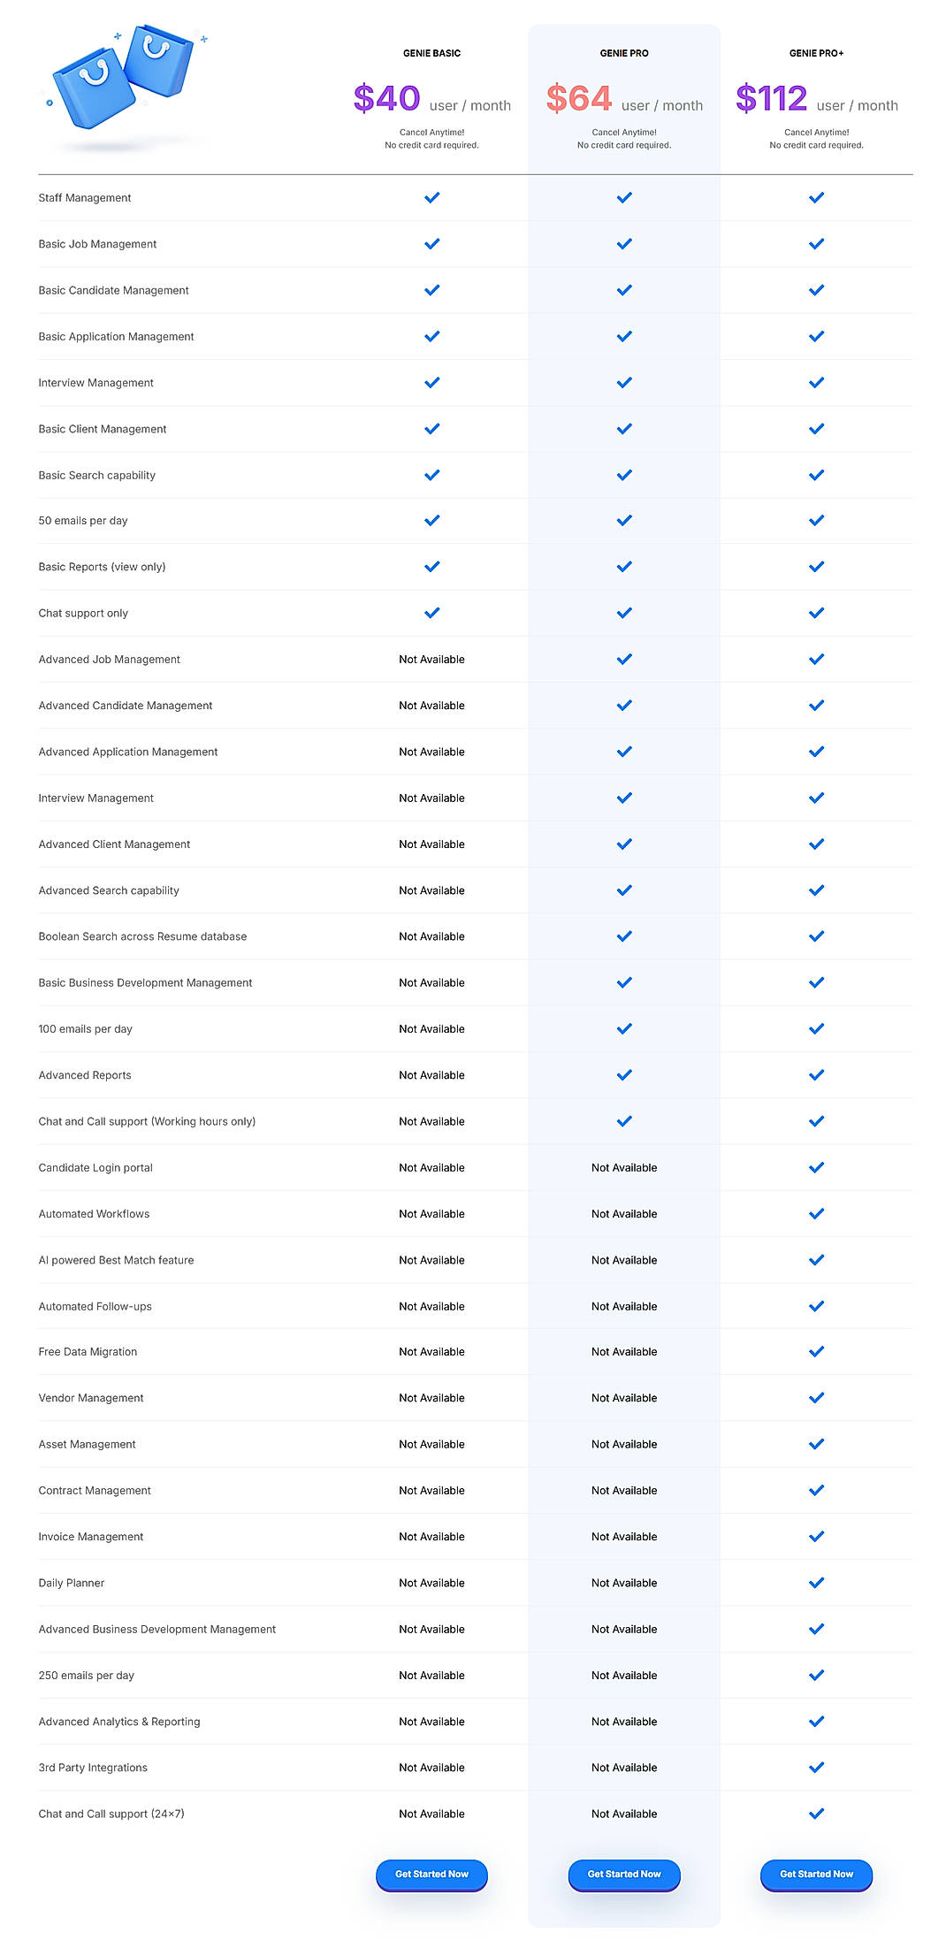Click the Staff Management checkmark under Genie Basic
The width and height of the screenshot is (946, 1940).
pyautogui.click(x=431, y=197)
